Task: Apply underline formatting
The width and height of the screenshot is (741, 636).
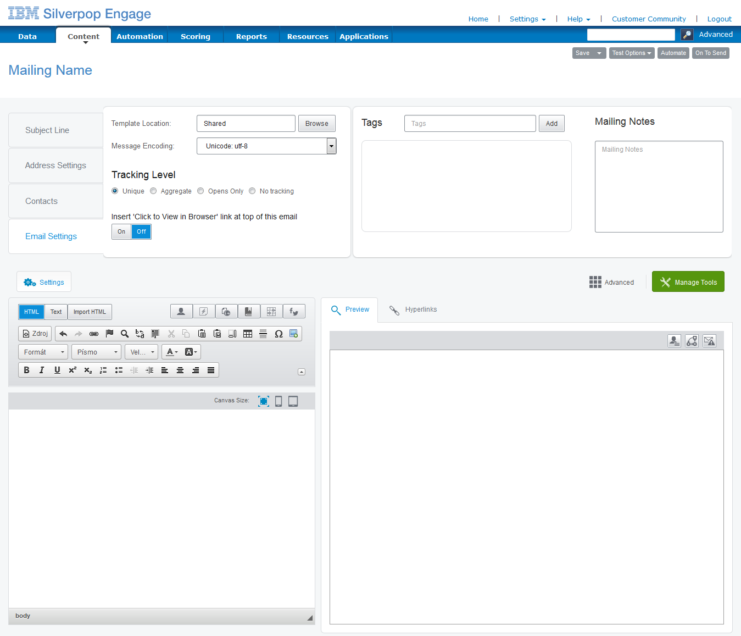Action: click(x=57, y=370)
